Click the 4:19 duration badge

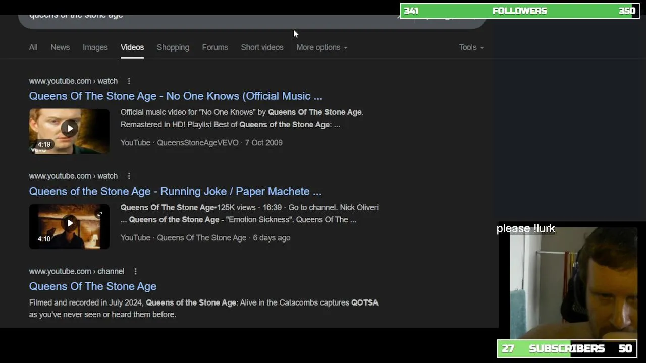44,144
